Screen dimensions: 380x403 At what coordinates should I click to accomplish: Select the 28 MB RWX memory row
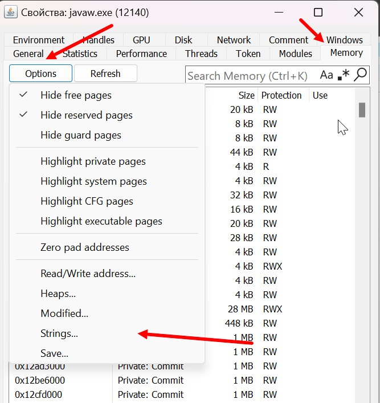280,309
